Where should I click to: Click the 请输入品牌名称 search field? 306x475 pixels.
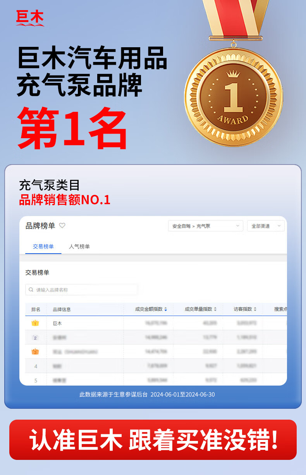pyautogui.click(x=82, y=290)
